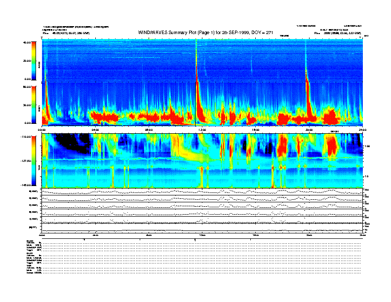The width and height of the screenshot is (391, 302).
Task: Click the 24:00 tick label below RAD1 spectrogram
Action: (362, 130)
